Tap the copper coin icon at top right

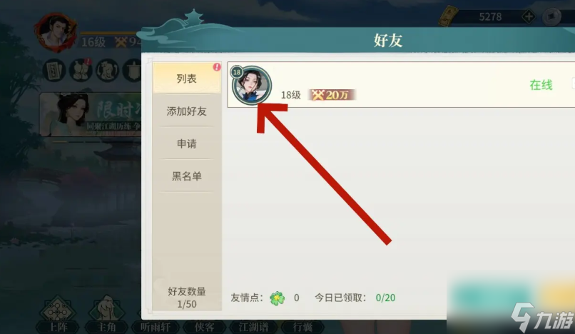551,17
